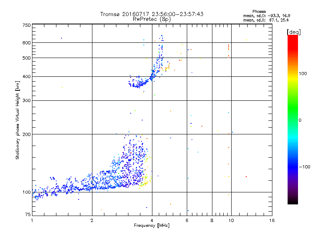Click the 'Phases' heading text

pos(259,12)
